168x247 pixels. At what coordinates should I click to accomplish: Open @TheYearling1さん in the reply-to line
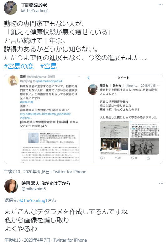click(38, 200)
